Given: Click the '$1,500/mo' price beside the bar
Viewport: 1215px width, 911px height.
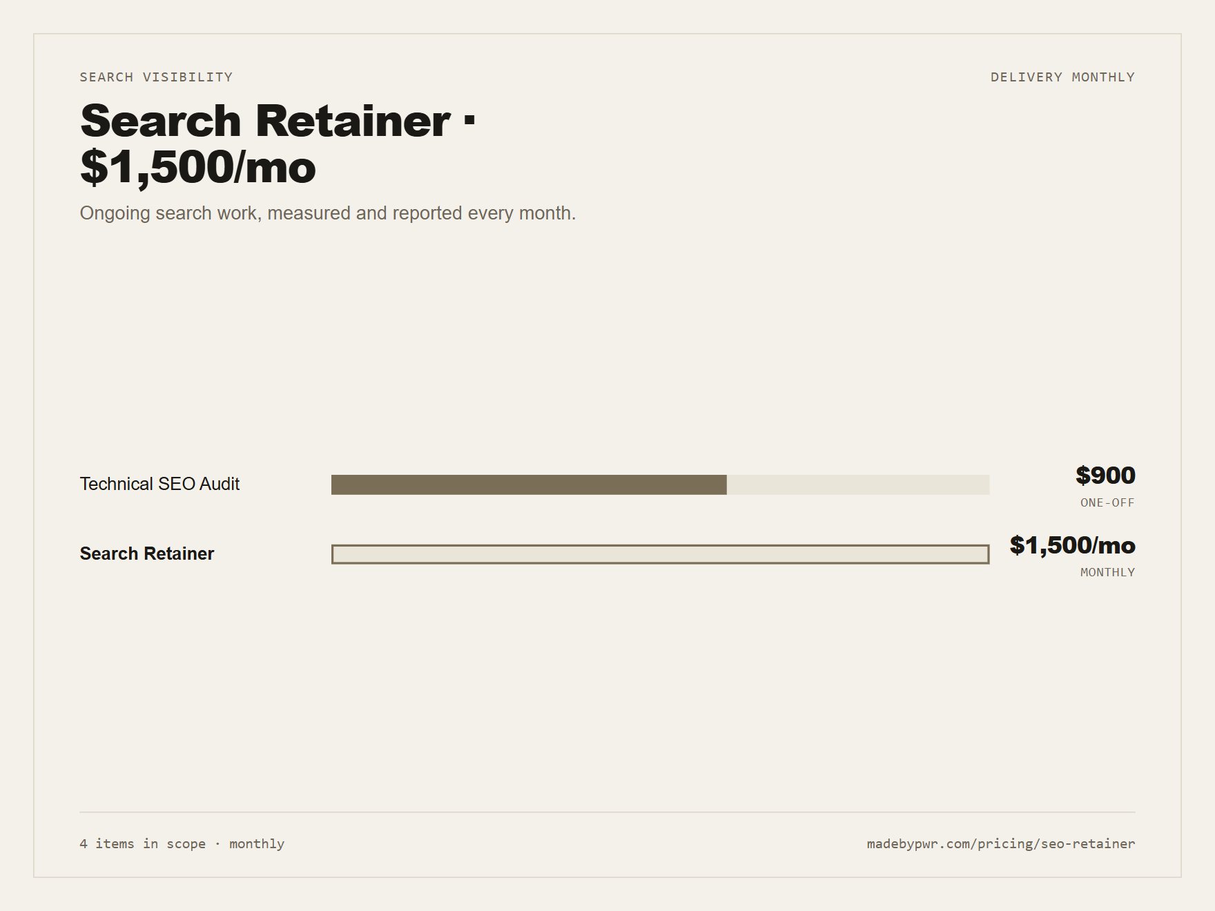Looking at the screenshot, I should [x=1072, y=545].
